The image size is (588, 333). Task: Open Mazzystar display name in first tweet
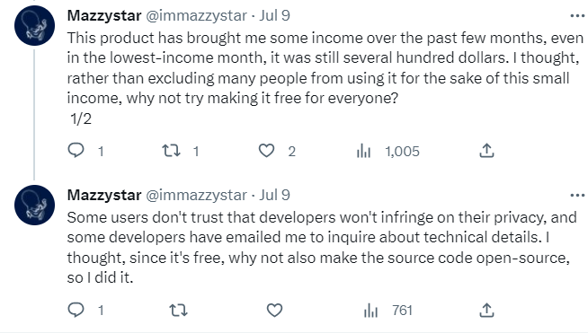[104, 16]
